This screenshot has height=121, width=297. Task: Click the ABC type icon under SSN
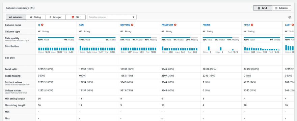(81, 32)
